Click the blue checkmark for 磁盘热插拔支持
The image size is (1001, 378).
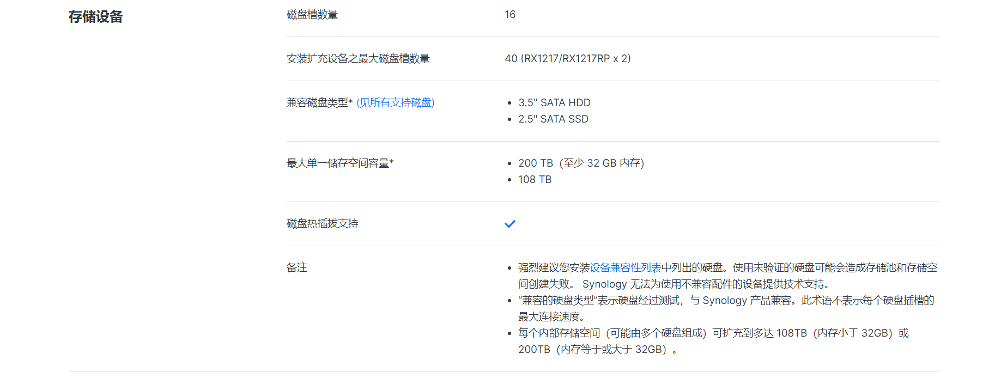pyautogui.click(x=510, y=224)
